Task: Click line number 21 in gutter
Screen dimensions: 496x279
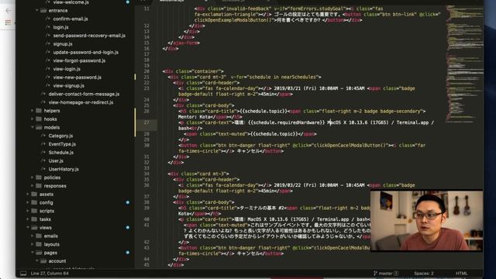Action: [x=146, y=77]
